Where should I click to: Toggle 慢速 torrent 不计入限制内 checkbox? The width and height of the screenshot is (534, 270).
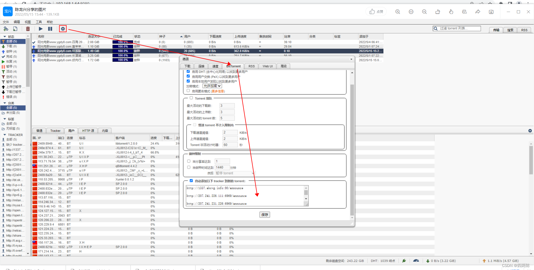click(x=195, y=125)
